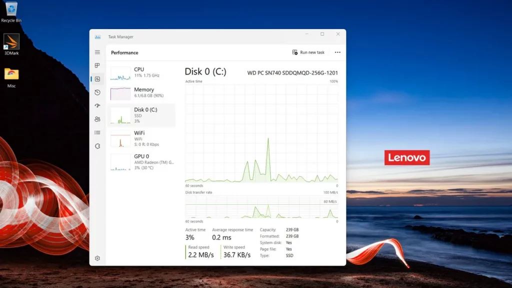Screen dimensions: 512x288
Task: Open the Details view icon
Action: pyautogui.click(x=97, y=132)
